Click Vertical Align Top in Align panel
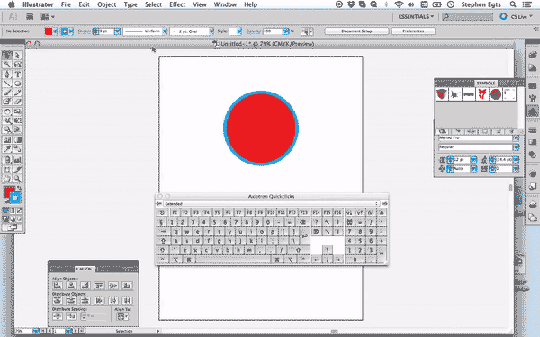 point(99,286)
